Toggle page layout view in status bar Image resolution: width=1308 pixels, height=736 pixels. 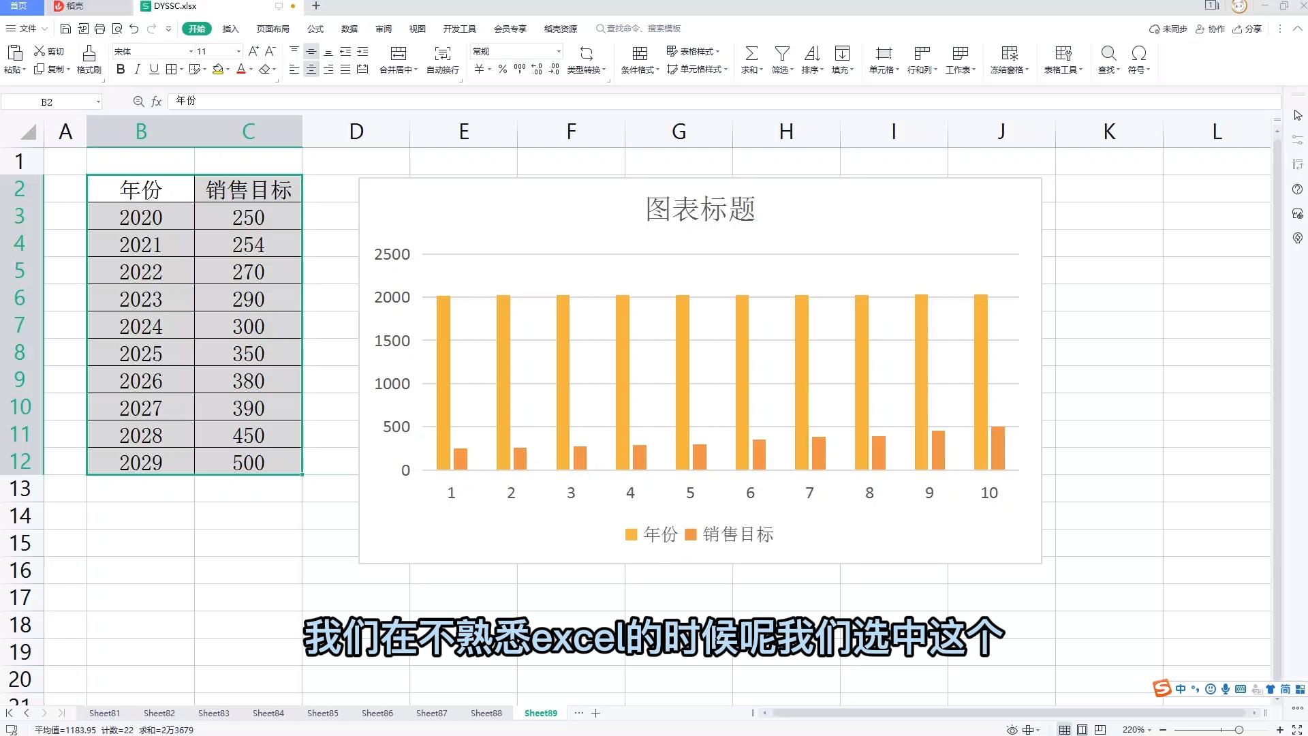pos(1082,730)
